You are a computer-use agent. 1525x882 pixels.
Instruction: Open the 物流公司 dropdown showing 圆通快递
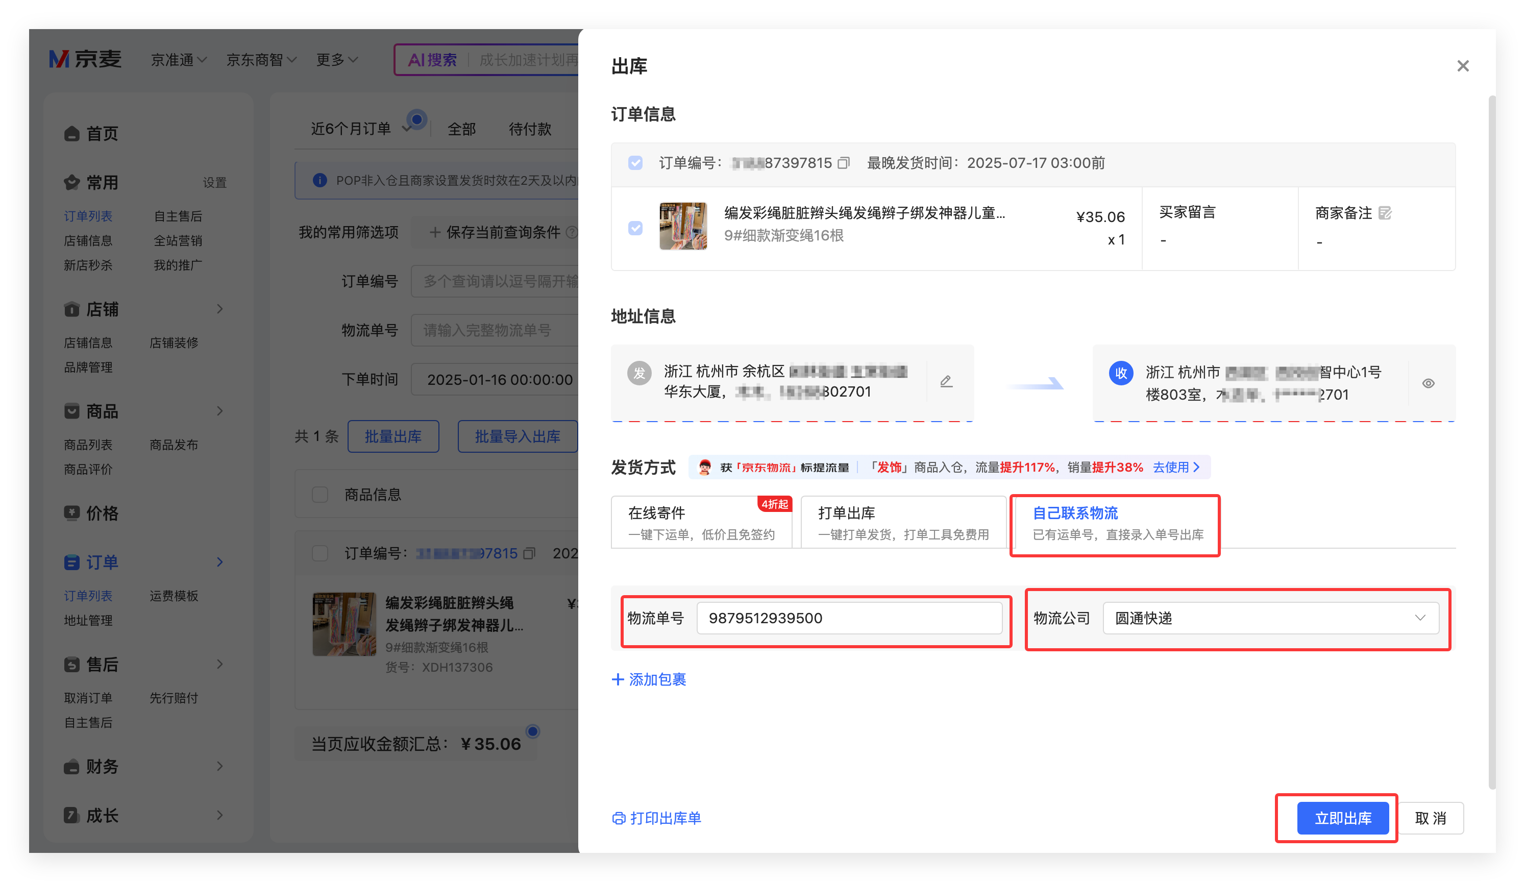click(x=1271, y=618)
